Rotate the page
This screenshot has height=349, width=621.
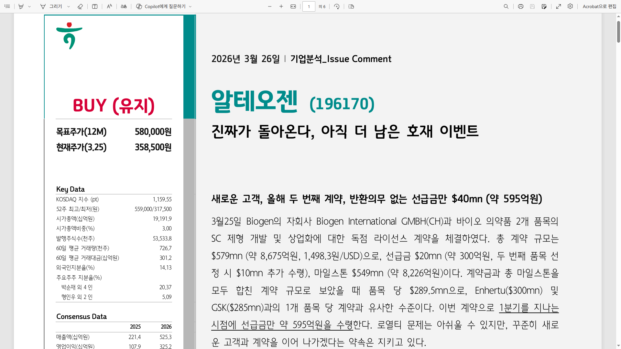coord(337,6)
